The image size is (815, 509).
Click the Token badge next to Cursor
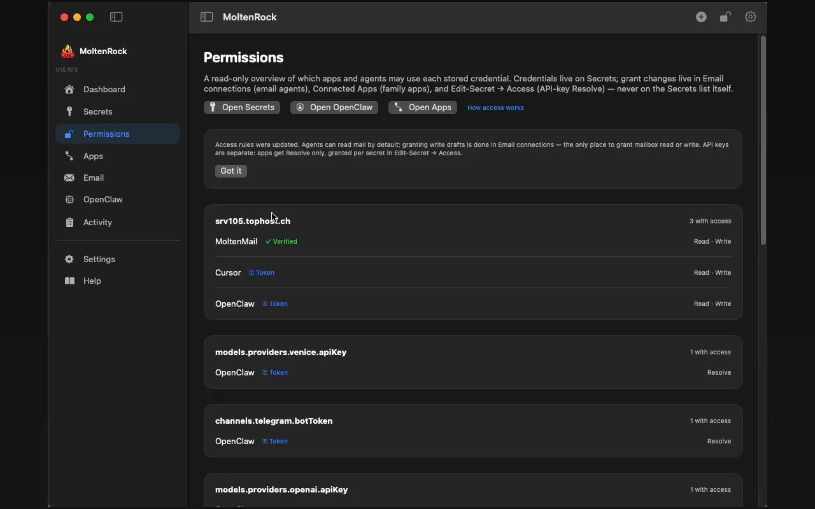[262, 273]
